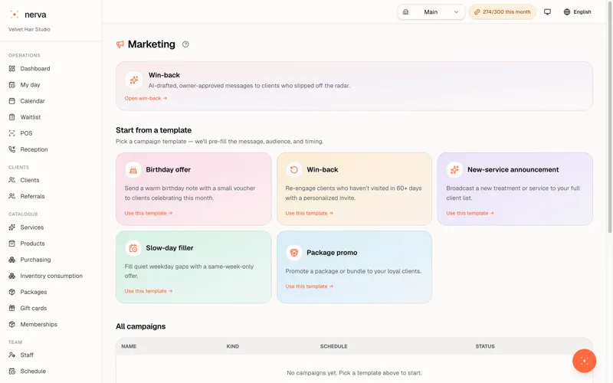
Task: Select the Purchasing boxes icon
Action: coord(12,260)
